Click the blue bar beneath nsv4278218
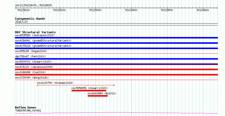 click(116, 48)
